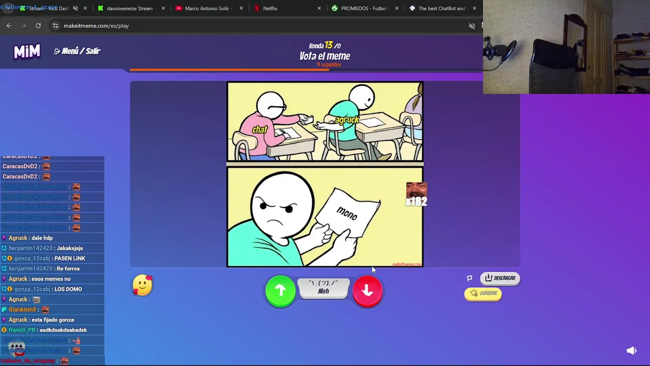Click muted-site icon in address bar

(472, 25)
